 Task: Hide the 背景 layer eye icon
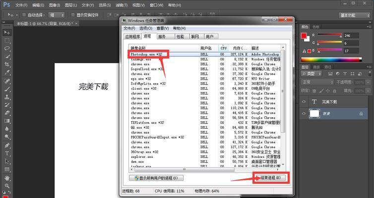coord(304,113)
